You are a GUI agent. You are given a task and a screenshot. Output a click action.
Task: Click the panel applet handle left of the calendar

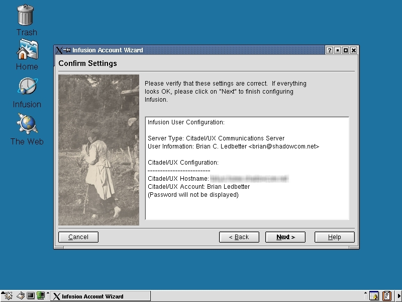point(366,296)
